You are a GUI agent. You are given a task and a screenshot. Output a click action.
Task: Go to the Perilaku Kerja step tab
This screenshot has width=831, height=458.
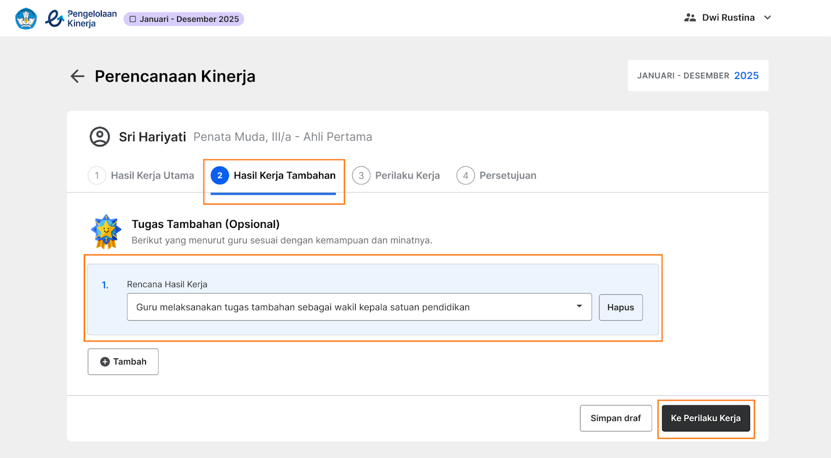[396, 176]
